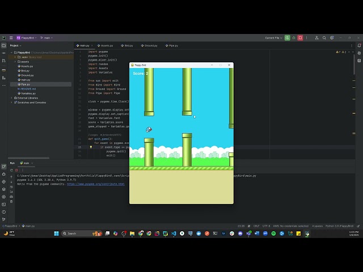Select Ground.py in the project tree
The width and height of the screenshot is (363, 272).
(x=26, y=75)
